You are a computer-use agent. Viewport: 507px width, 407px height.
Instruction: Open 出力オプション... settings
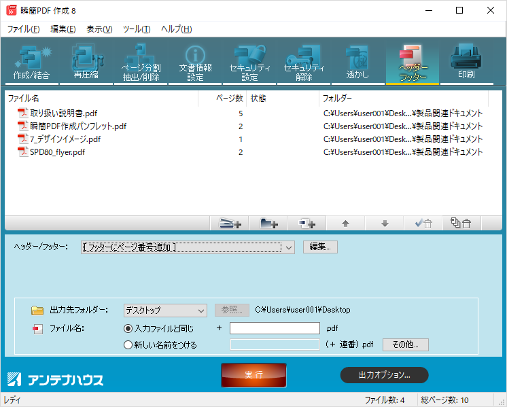384,375
